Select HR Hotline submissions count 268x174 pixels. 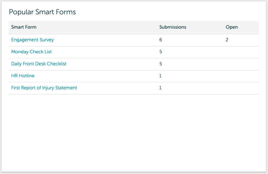coord(160,76)
